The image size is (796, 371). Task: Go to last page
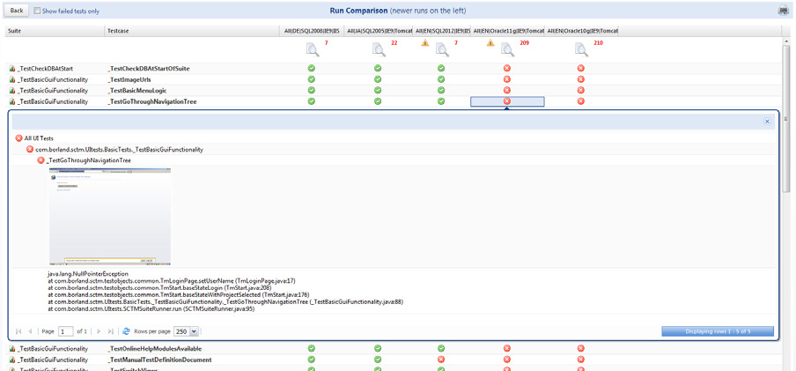[111, 331]
